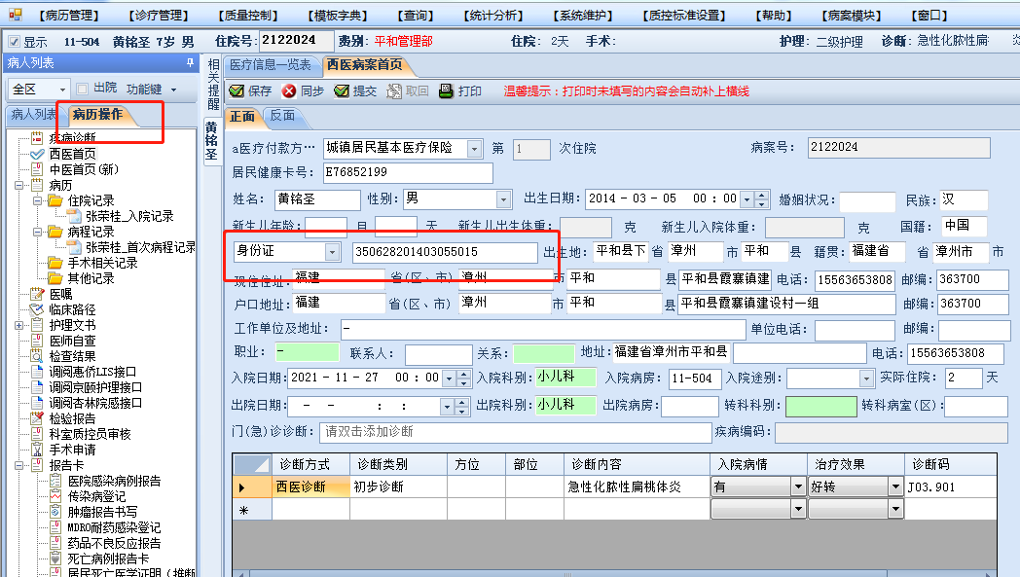
Task: Toggle the 出院 checkbox
Action: pyautogui.click(x=82, y=89)
